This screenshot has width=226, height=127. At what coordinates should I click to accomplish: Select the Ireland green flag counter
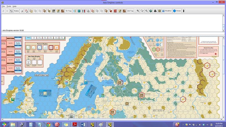tap(13, 99)
